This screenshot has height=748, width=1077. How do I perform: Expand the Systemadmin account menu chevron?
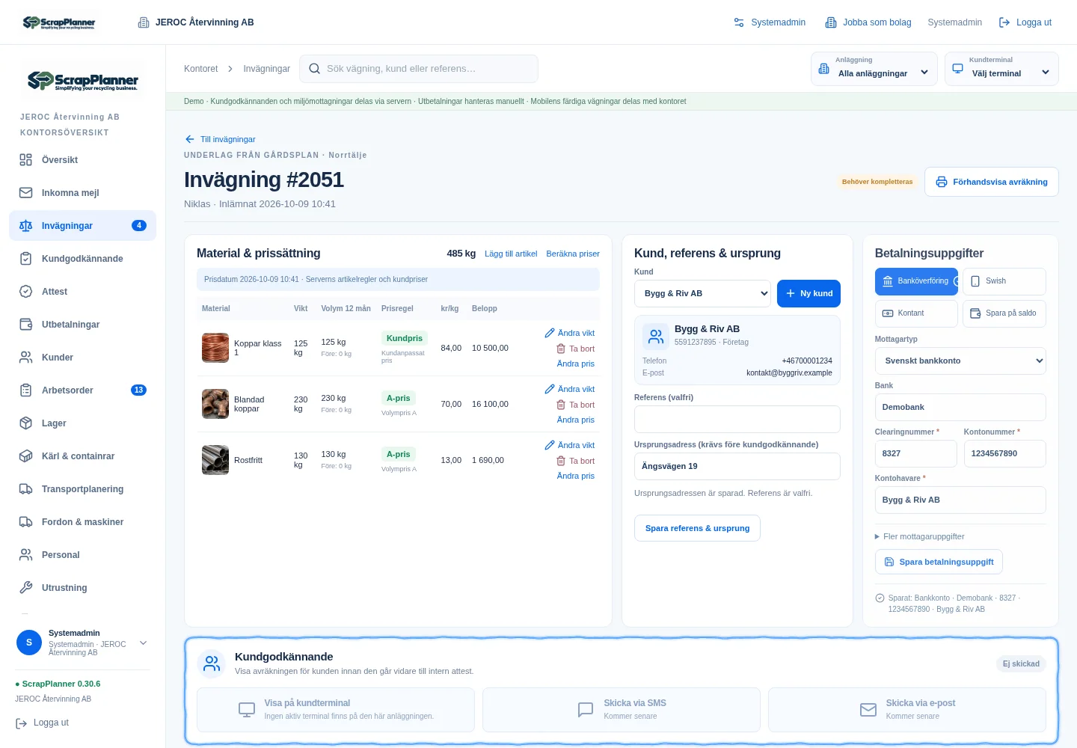coord(143,643)
